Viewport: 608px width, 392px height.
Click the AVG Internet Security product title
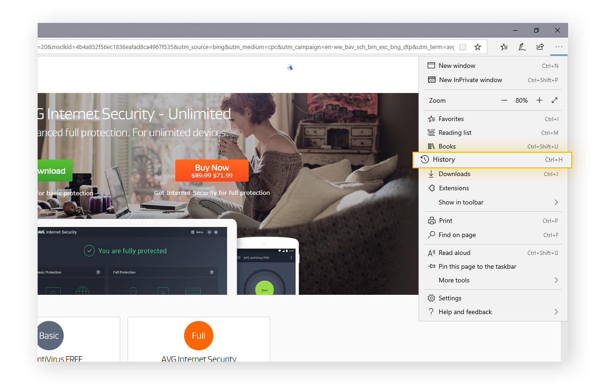point(199,359)
